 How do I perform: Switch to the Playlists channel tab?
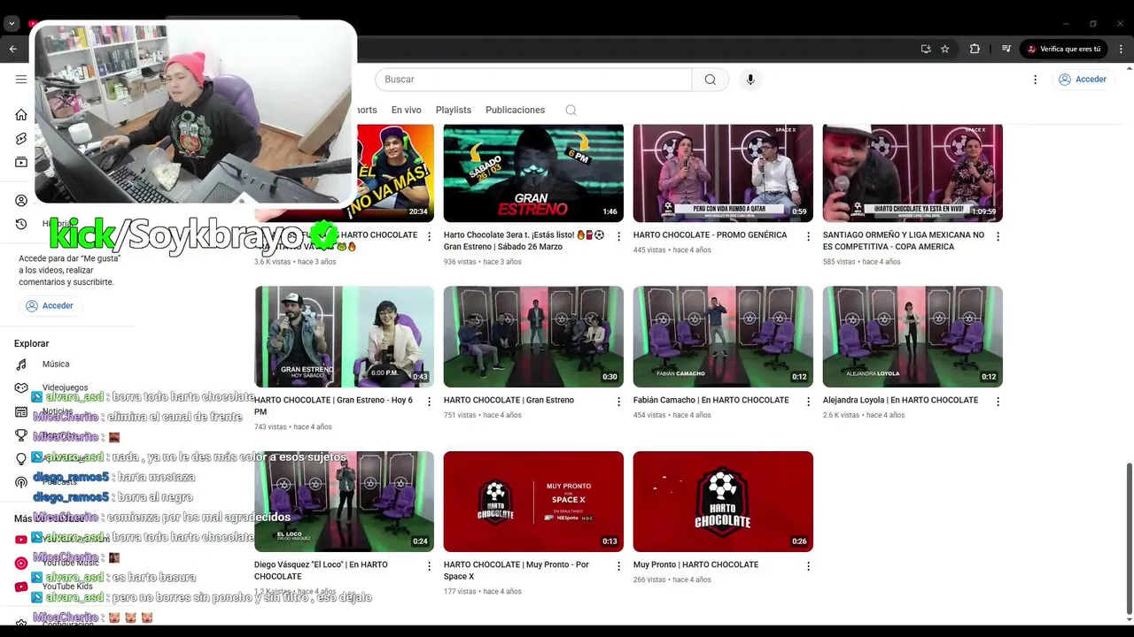[x=453, y=111]
